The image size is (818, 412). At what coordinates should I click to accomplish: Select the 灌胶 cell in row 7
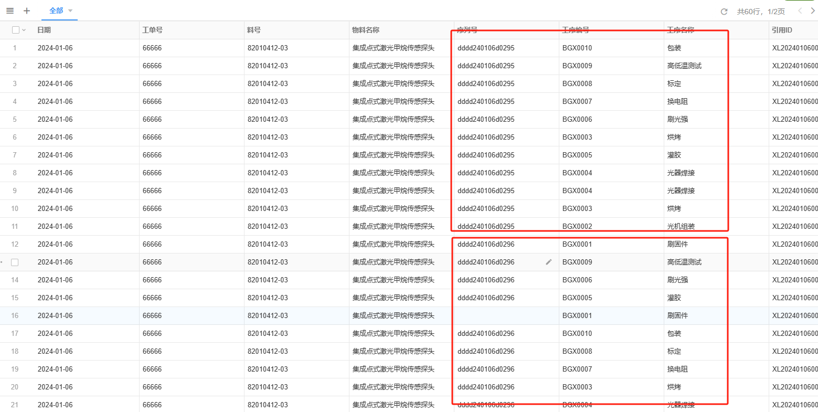pos(674,155)
